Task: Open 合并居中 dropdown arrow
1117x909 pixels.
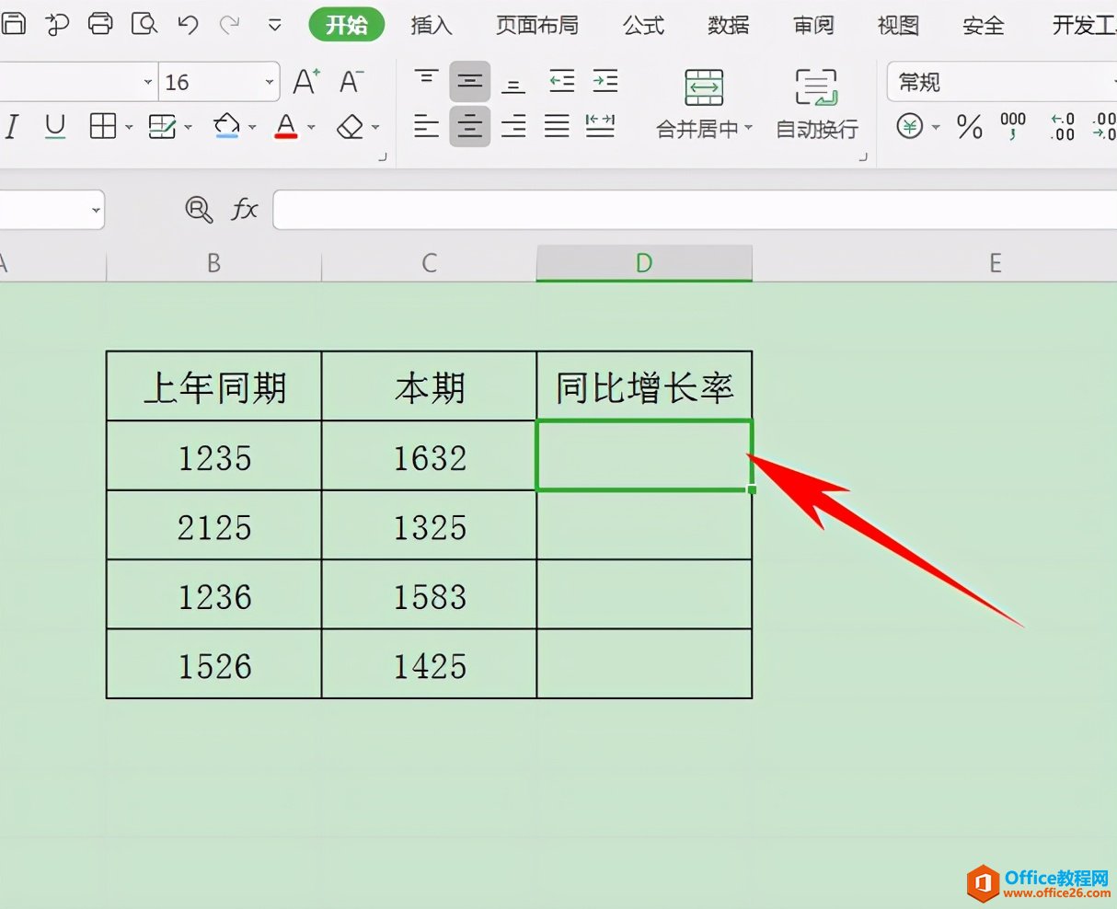Action: click(x=748, y=129)
